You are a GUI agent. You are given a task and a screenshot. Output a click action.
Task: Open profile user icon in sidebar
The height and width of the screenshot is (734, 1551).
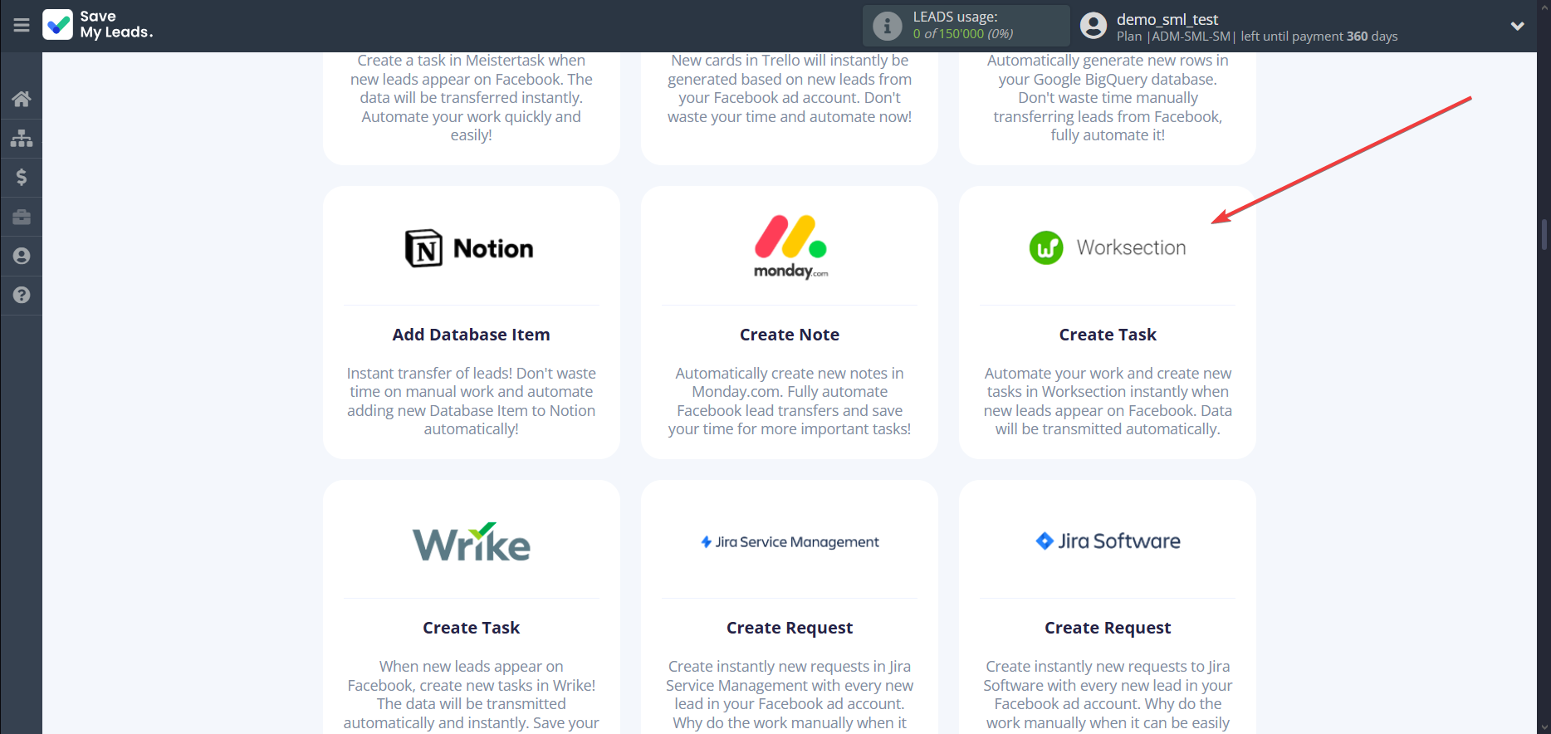tap(22, 256)
